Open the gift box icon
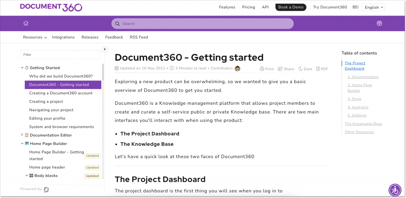The image size is (406, 198). coord(379,23)
